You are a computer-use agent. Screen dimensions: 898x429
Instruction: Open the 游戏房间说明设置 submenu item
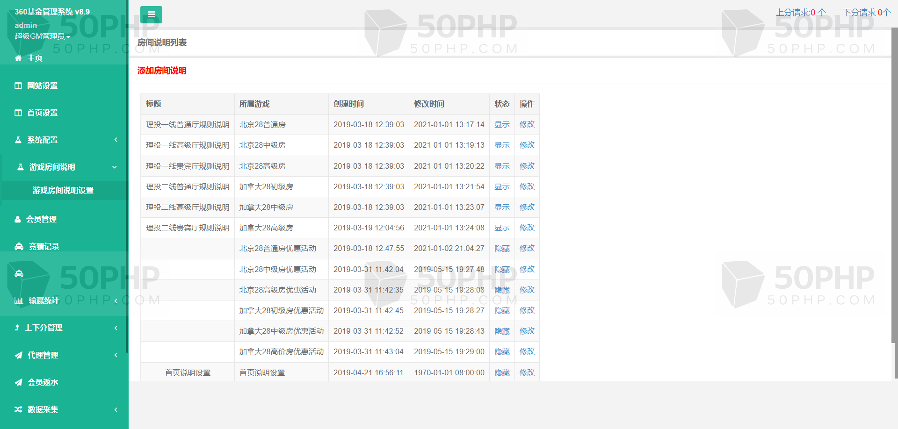(x=63, y=190)
